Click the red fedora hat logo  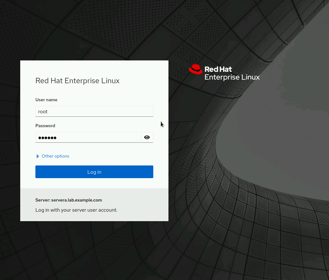[195, 69]
